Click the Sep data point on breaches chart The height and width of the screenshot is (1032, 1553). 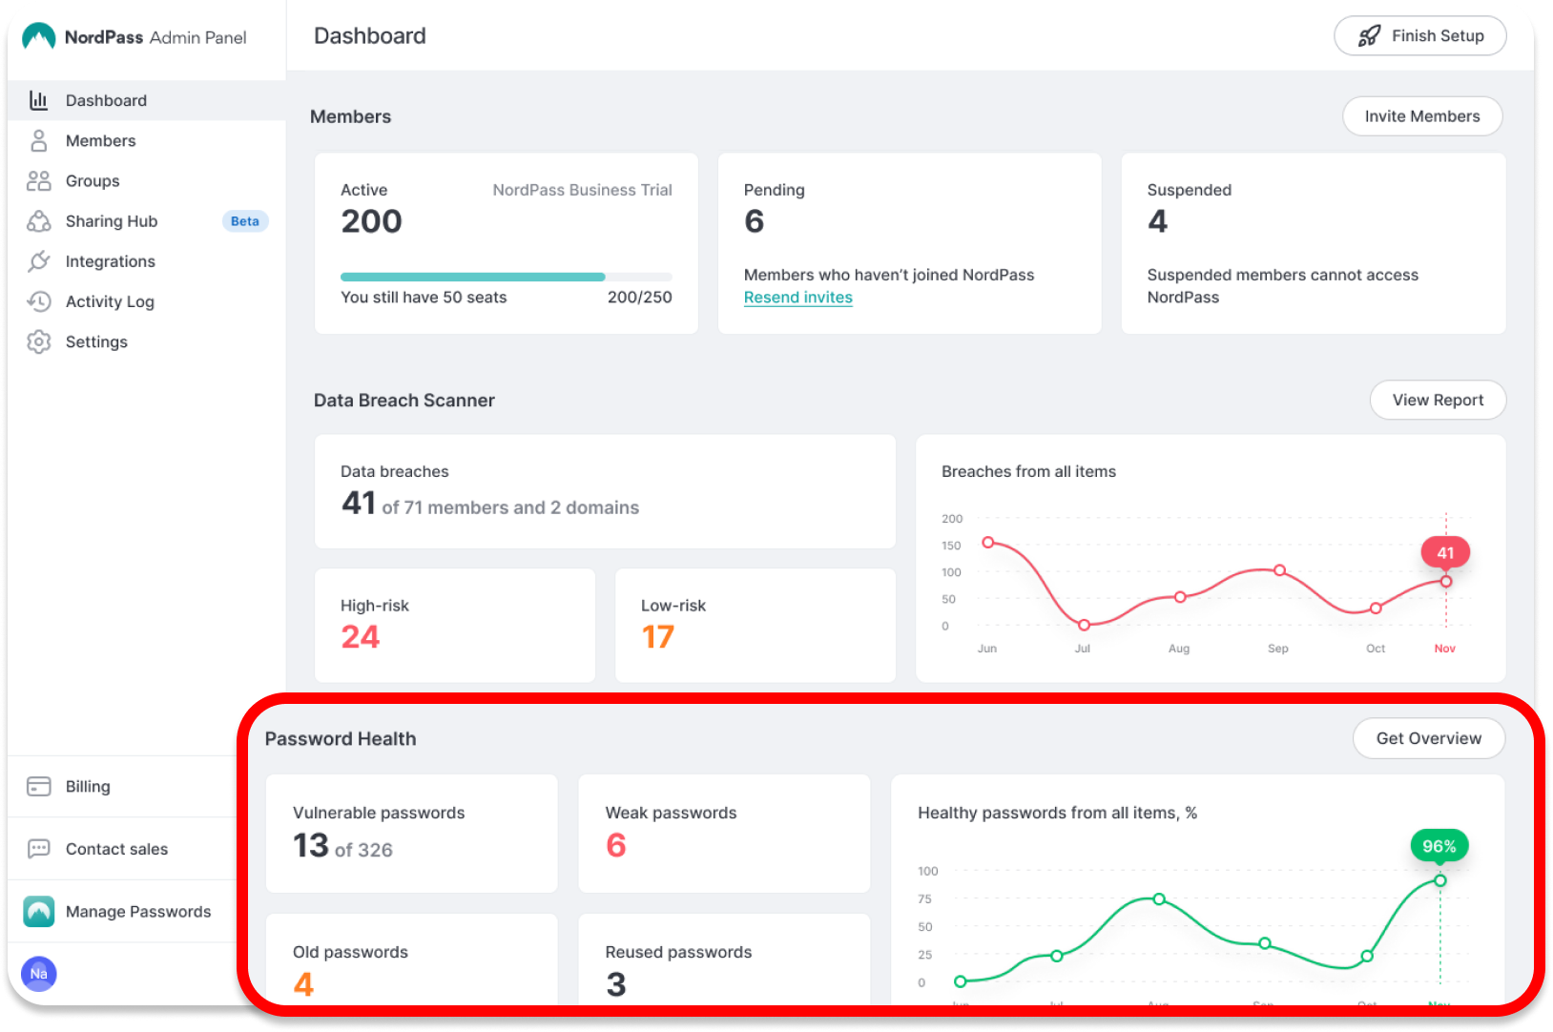[x=1279, y=570]
